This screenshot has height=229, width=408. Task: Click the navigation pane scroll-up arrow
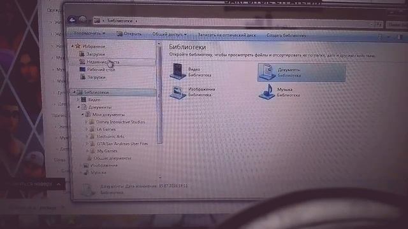(159, 44)
